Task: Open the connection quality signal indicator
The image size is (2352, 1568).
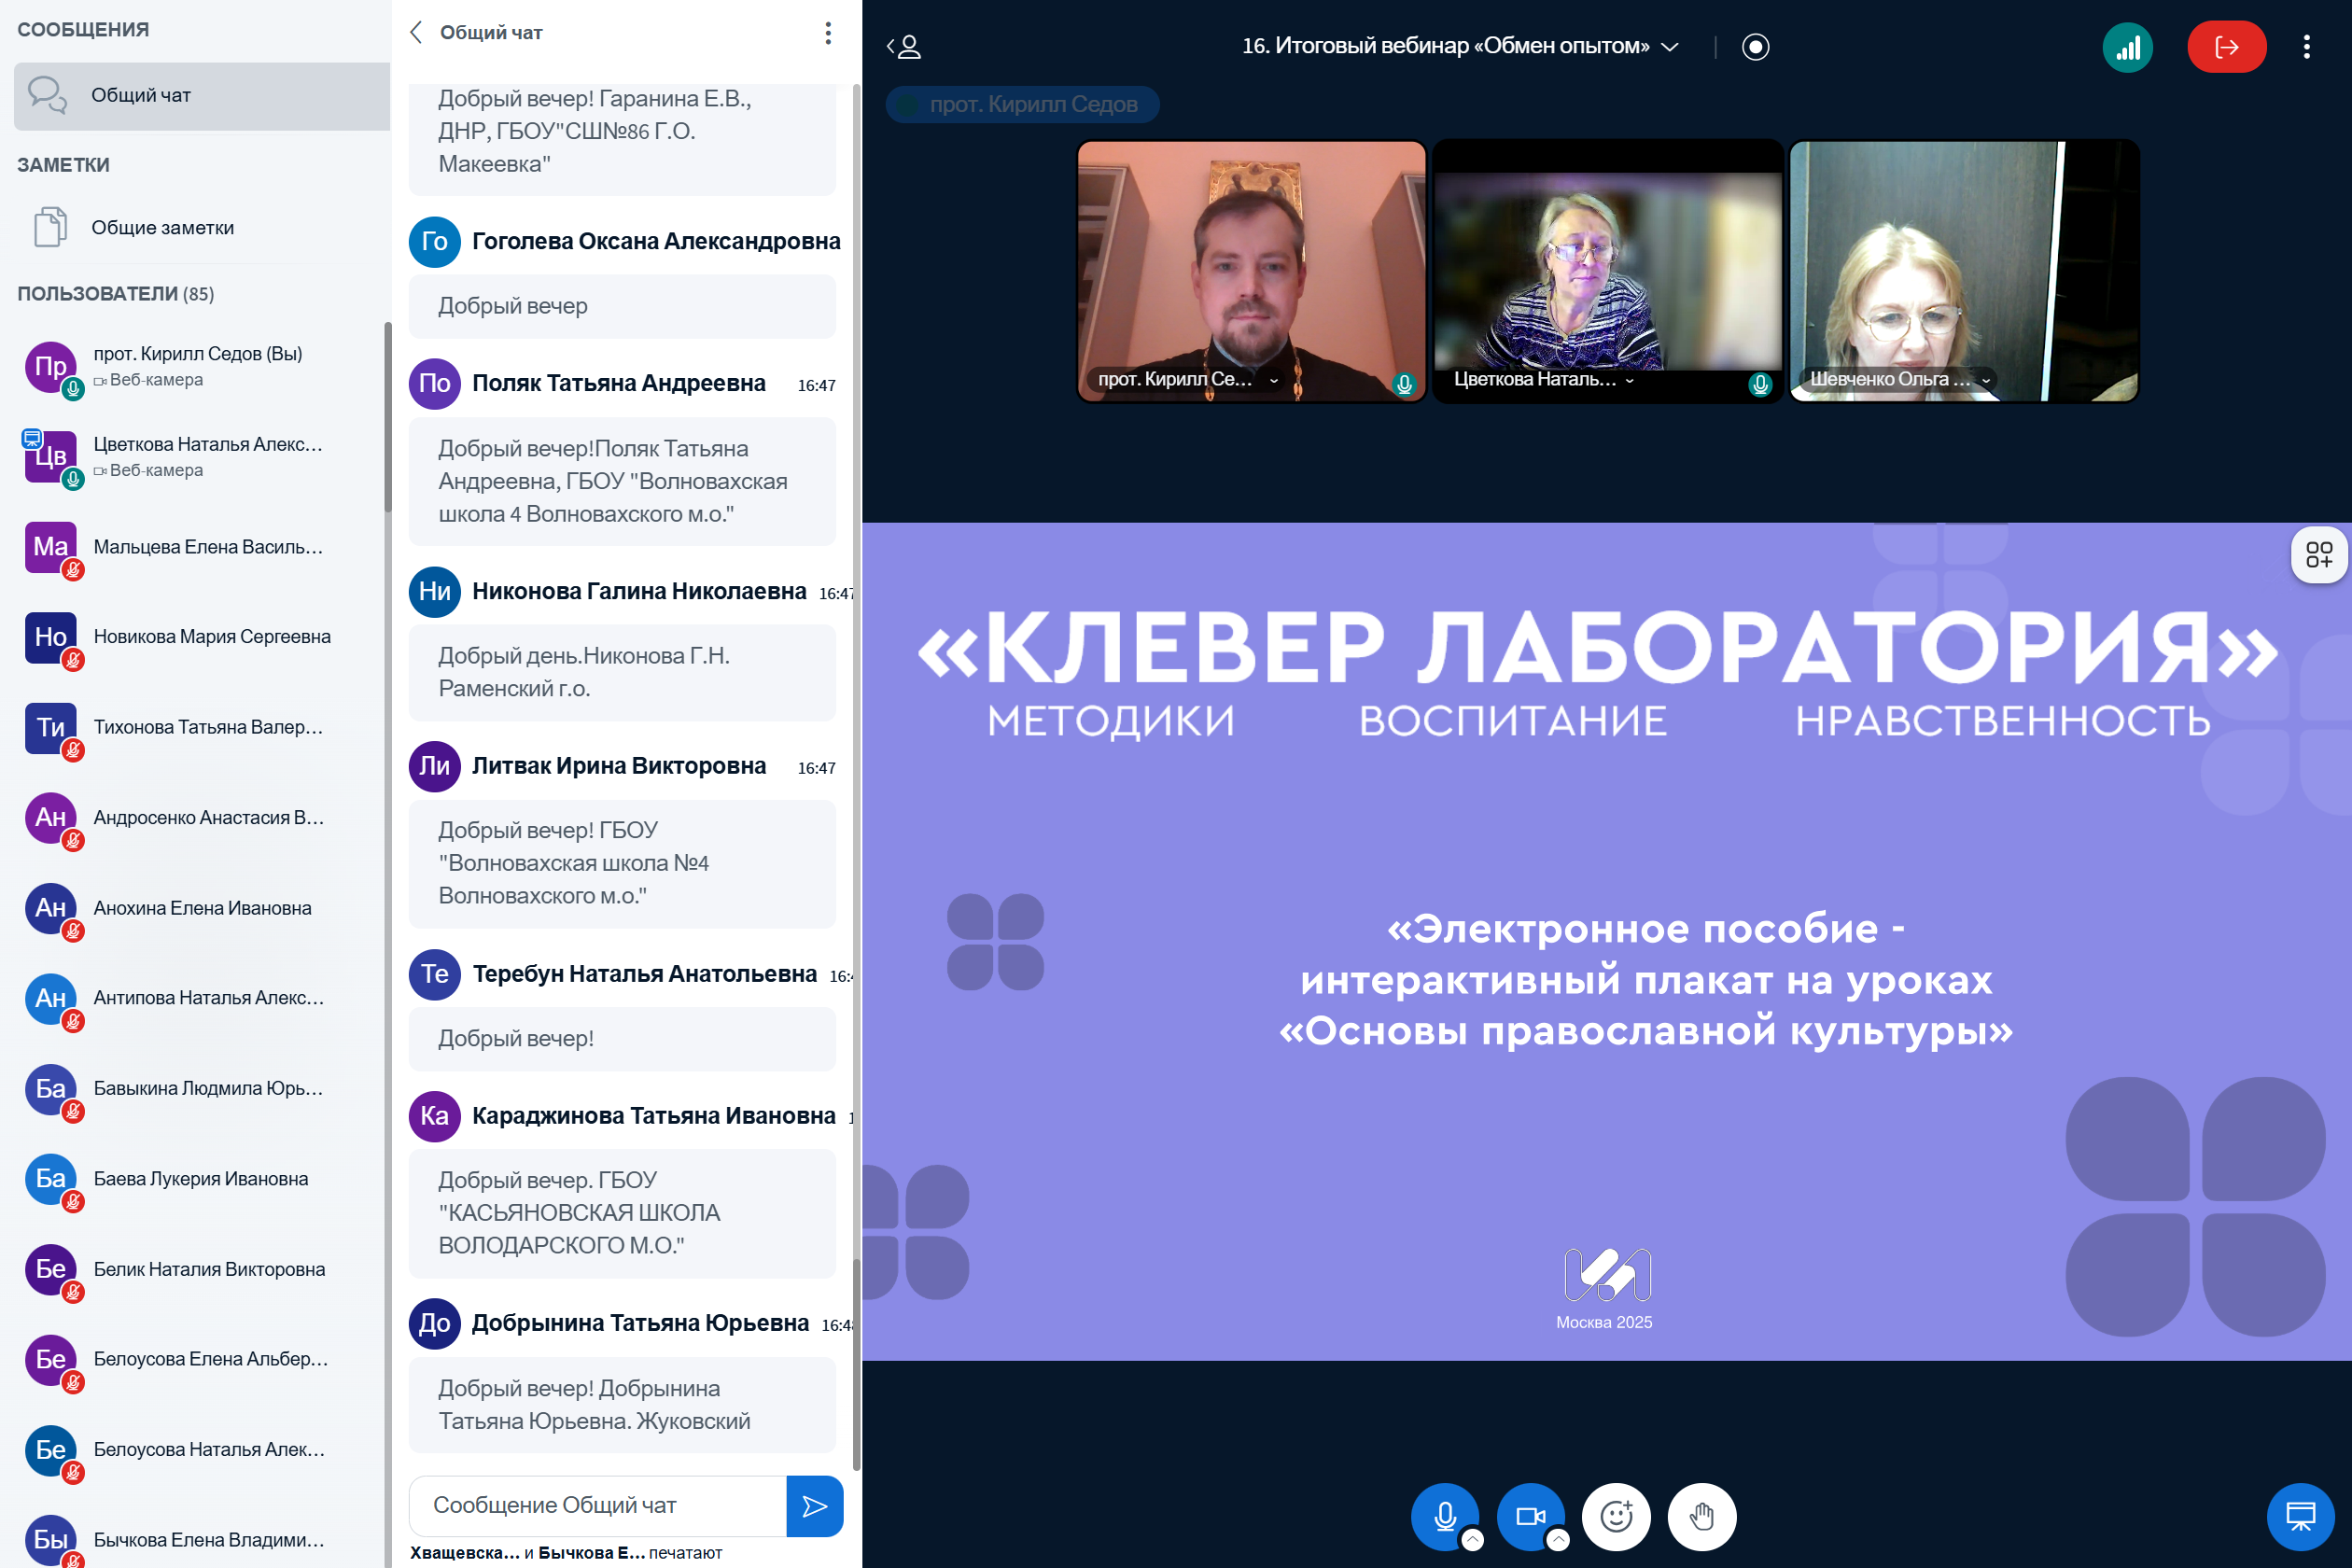Action: point(2127,47)
